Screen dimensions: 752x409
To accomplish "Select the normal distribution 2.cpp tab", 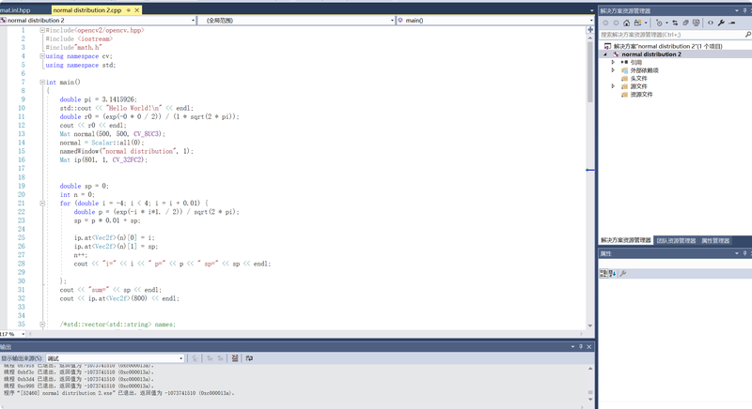I will pos(87,10).
